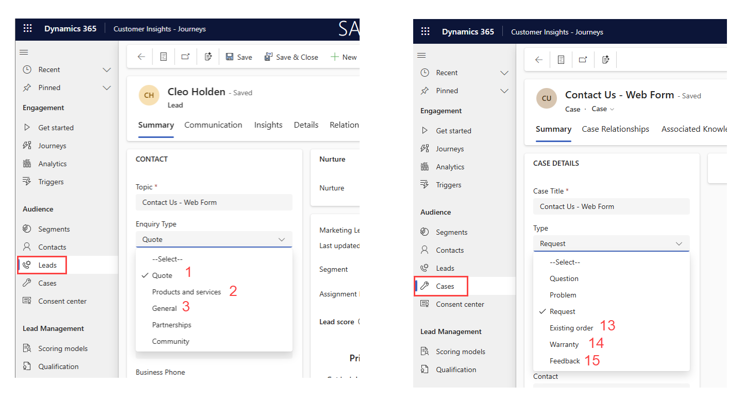This screenshot has width=746, height=403.
Task: Choose Problem case type
Action: [563, 295]
